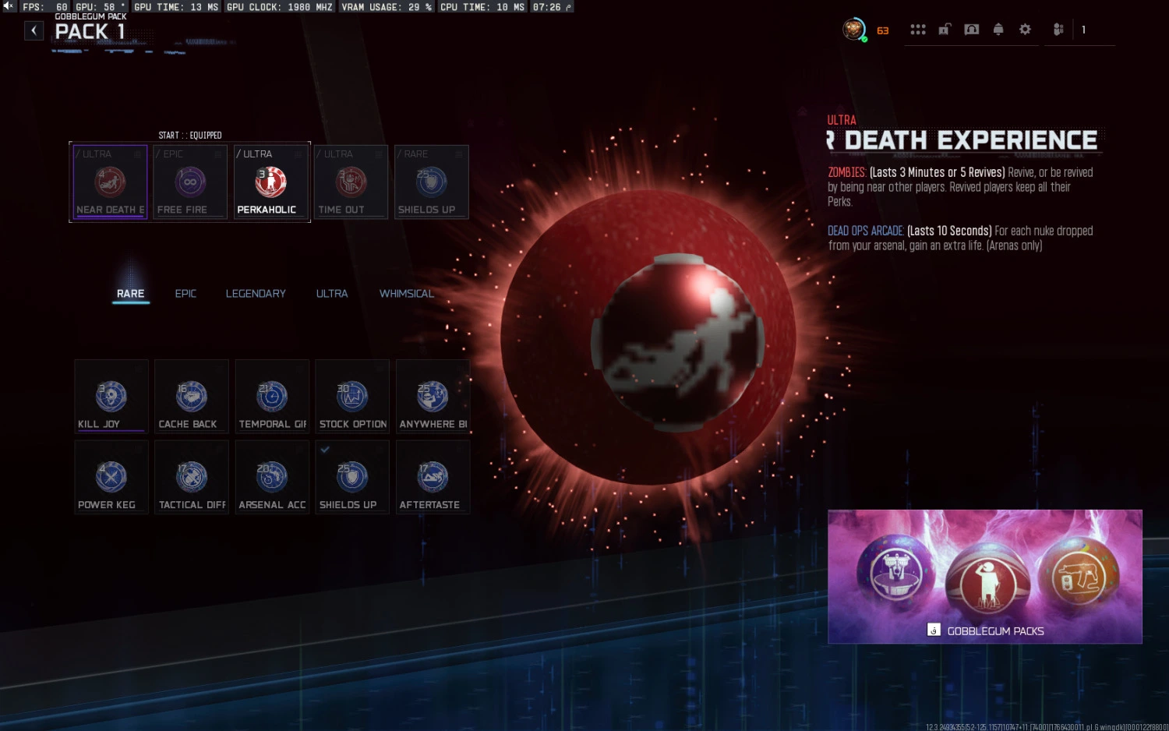Pick the Kill Joy gobblegum
This screenshot has height=731, width=1169.
[111, 397]
